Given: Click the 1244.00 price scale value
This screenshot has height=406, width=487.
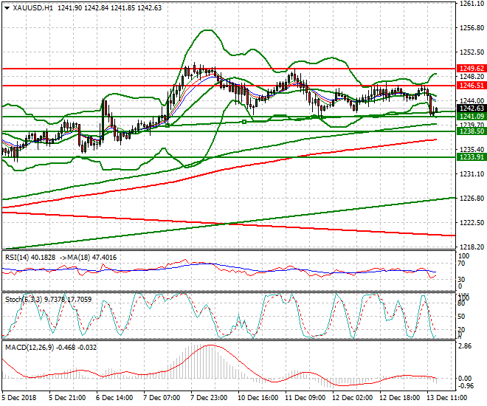Looking at the screenshot, I should tap(472, 100).
